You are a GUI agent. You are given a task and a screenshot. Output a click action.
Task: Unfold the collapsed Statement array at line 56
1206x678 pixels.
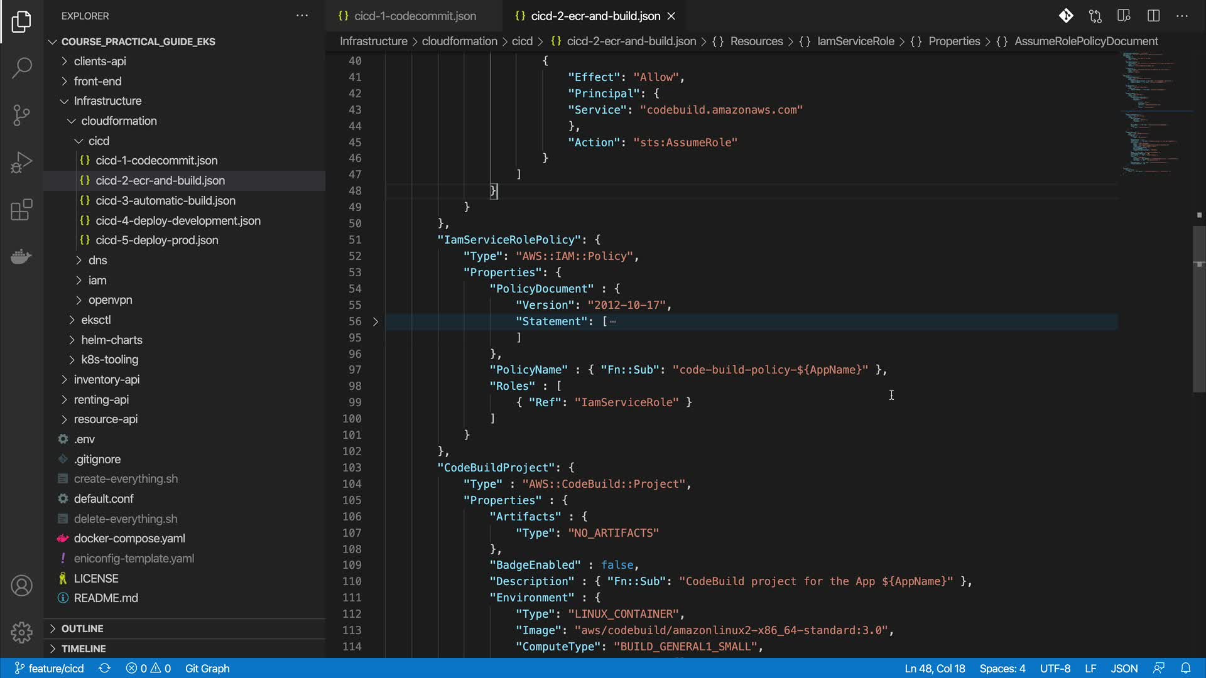(376, 321)
